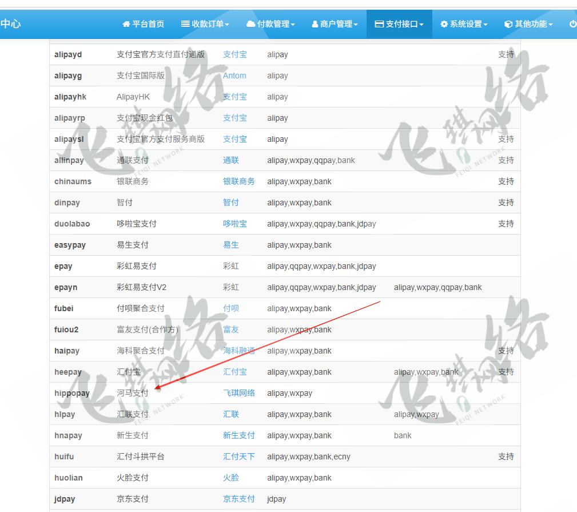Click the credit card icon beside 支付接口
This screenshot has width=577, height=512.
(x=379, y=24)
